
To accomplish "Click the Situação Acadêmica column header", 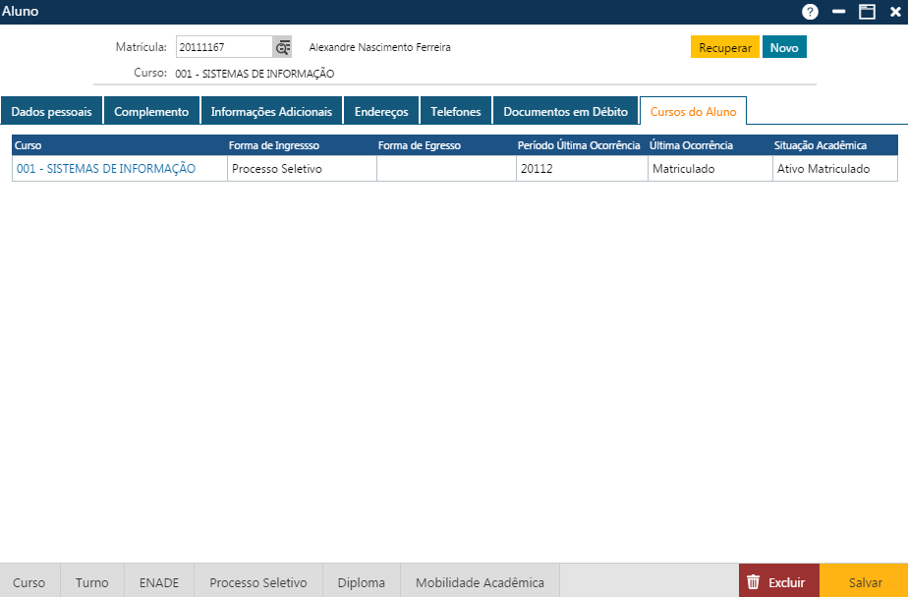I will (821, 145).
